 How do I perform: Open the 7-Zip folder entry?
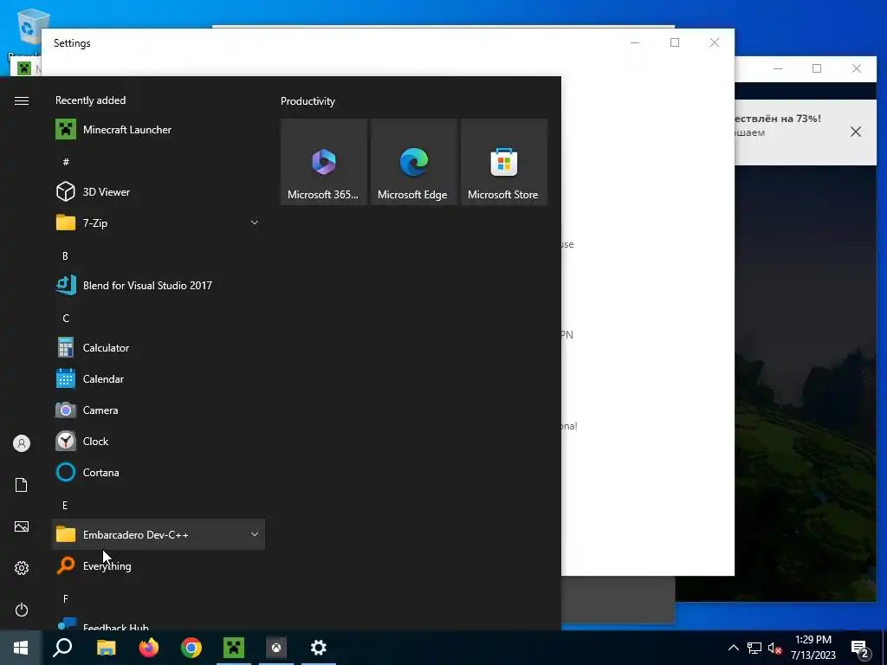click(x=159, y=223)
